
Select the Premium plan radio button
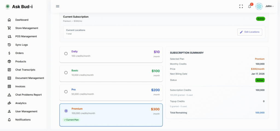pos(66,111)
